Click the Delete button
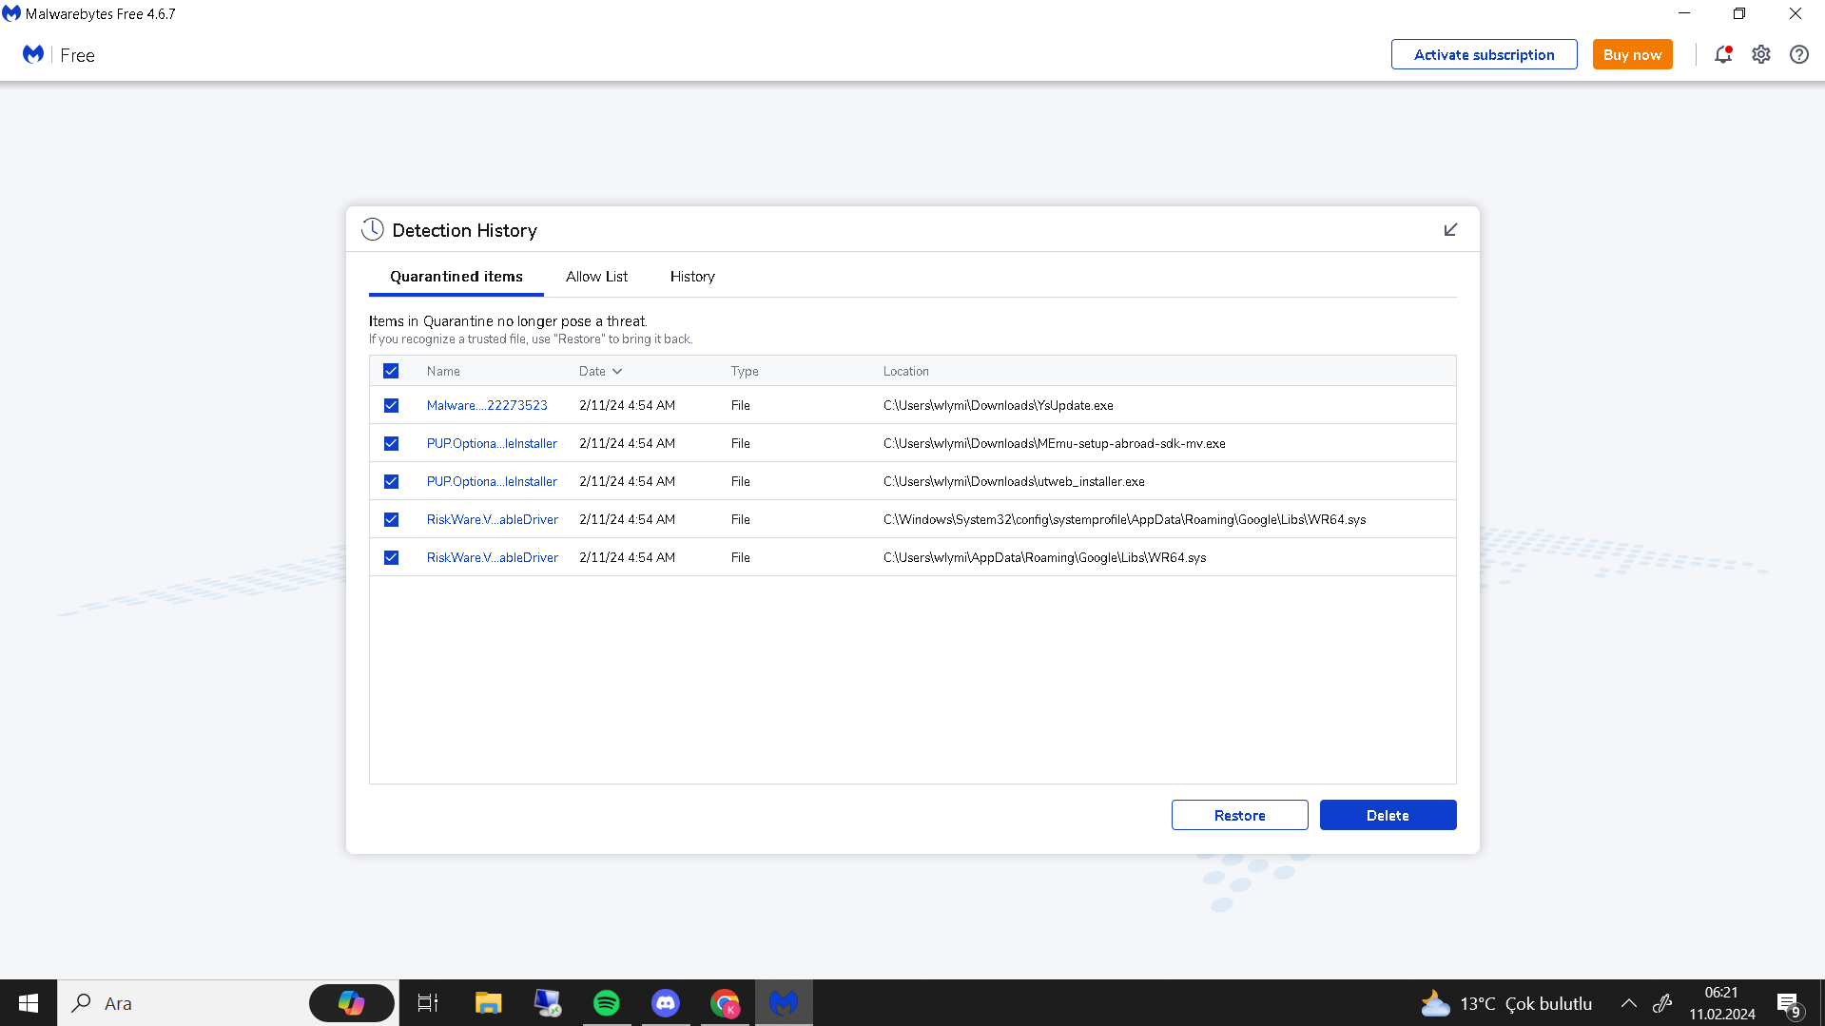The image size is (1825, 1026). click(1388, 815)
